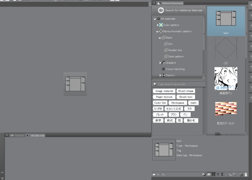
Task: Filter by math tag
Action: tap(193, 103)
